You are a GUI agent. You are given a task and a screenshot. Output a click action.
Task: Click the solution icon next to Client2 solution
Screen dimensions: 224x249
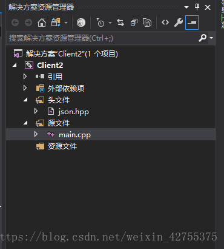point(18,54)
